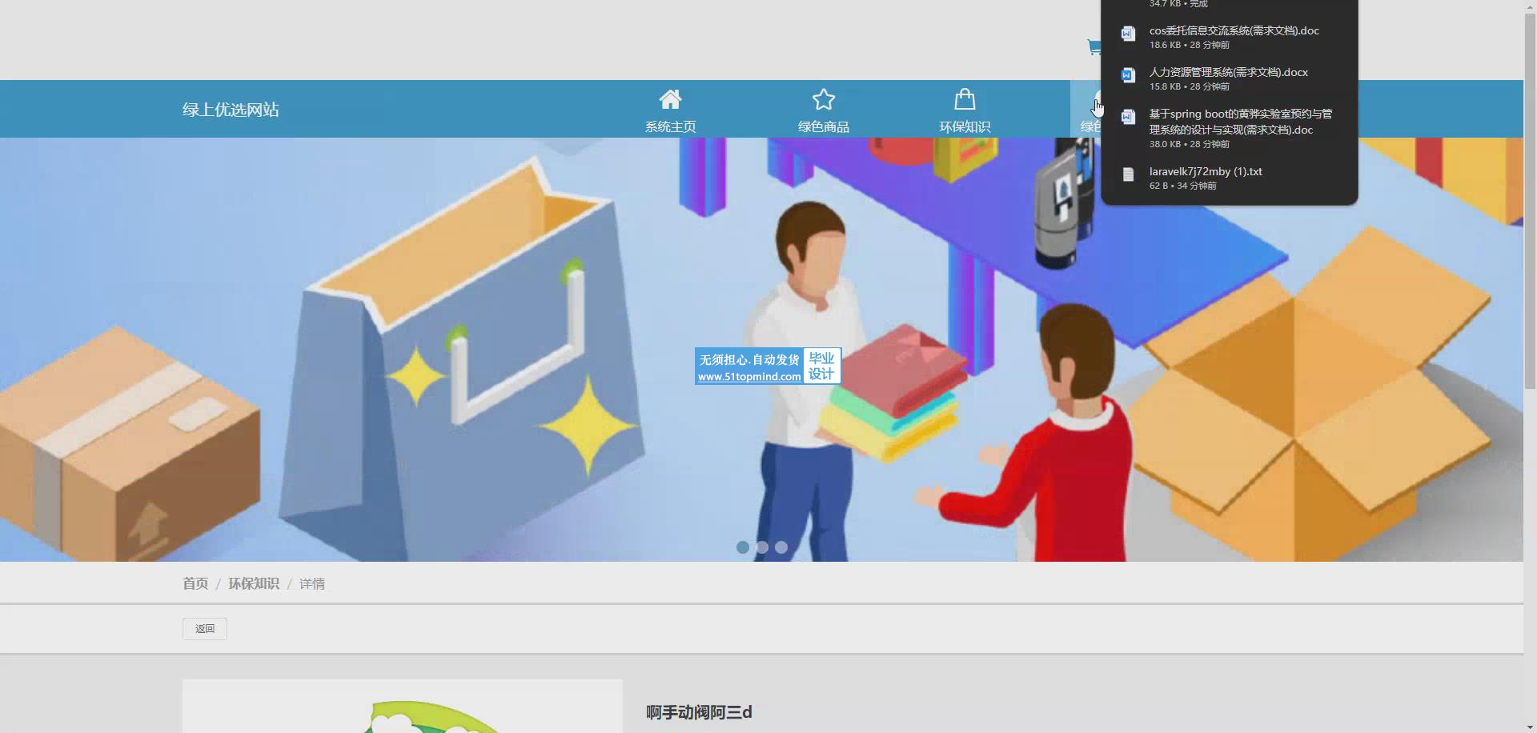Click the article title 啊手动阀阿三d

(699, 712)
